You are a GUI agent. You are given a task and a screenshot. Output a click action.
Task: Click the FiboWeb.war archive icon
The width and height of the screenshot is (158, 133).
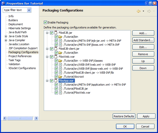pos(56,57)
